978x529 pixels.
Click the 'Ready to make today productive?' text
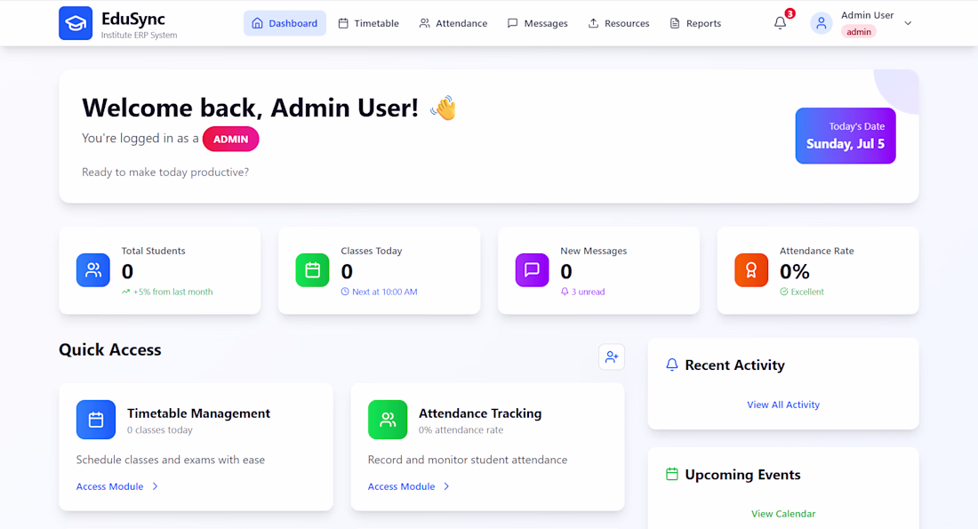[165, 172]
